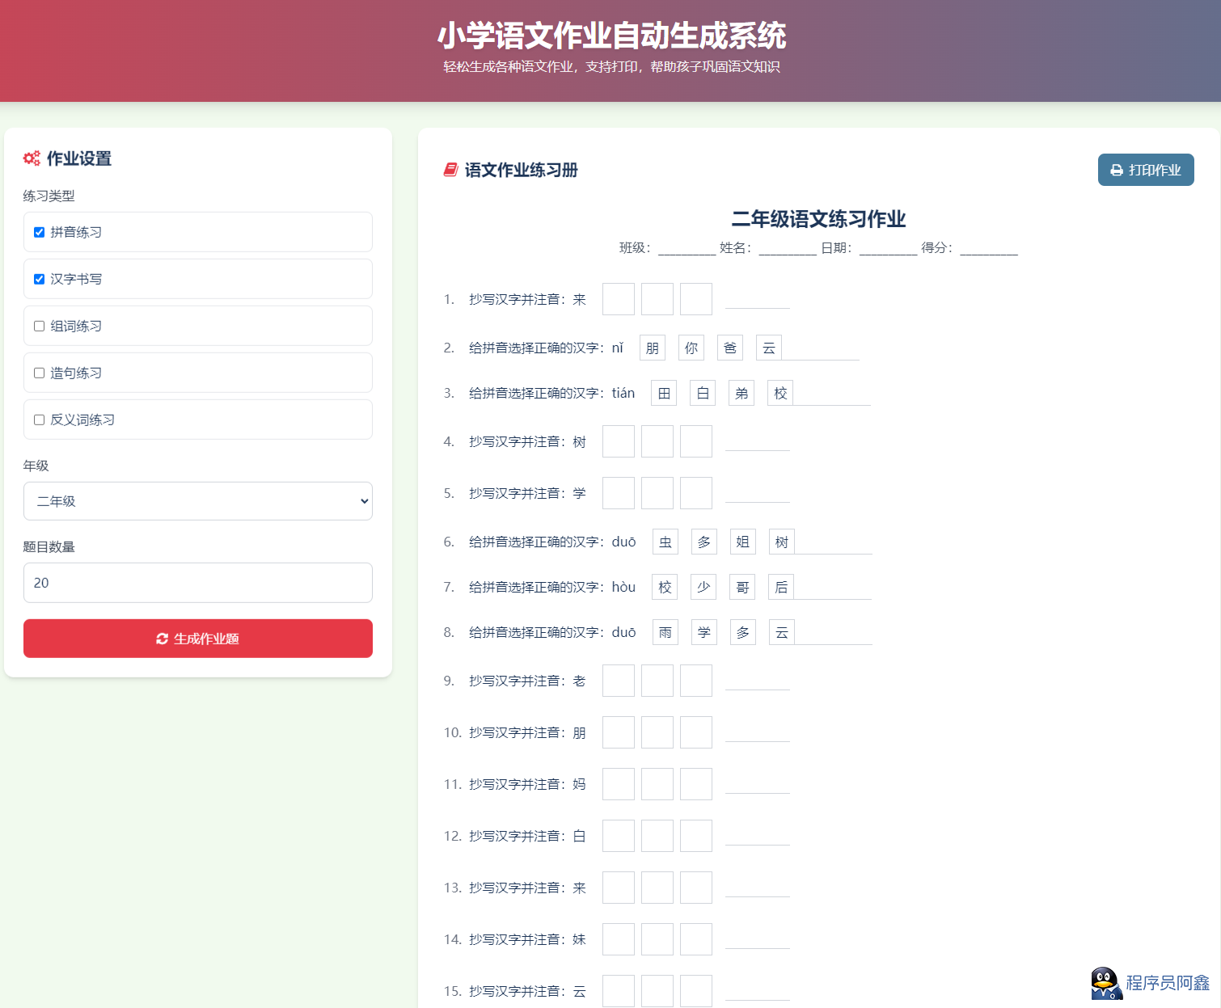
Task: Click third writing box for question 5 学
Action: click(696, 493)
